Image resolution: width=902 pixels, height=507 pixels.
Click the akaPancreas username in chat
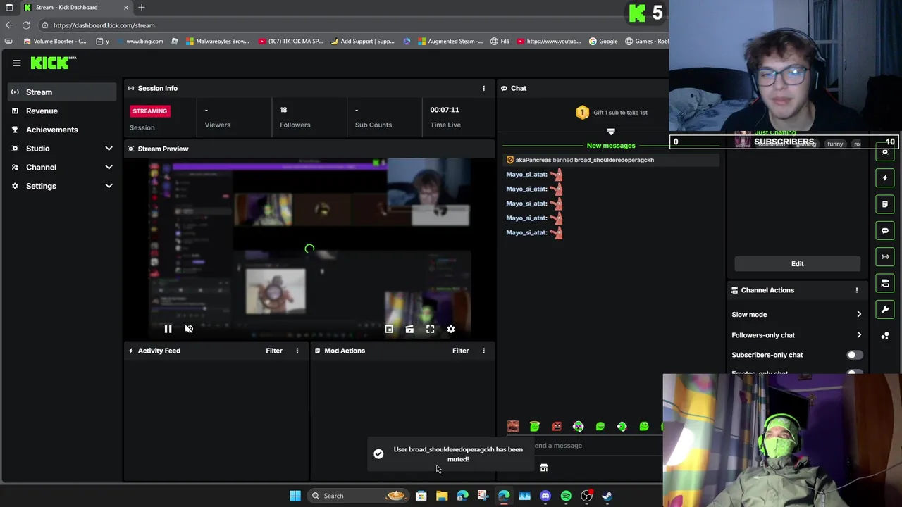click(533, 160)
